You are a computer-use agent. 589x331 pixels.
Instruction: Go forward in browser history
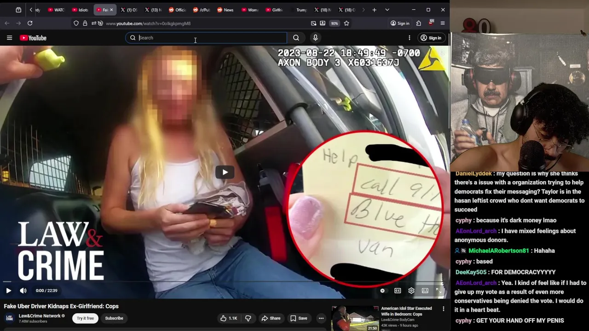tap(18, 23)
